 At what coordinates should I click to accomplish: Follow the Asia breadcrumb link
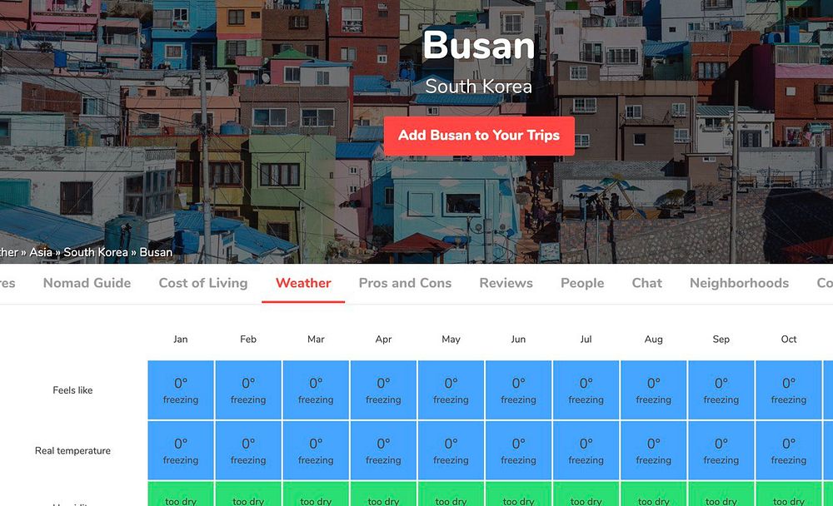[41, 252]
